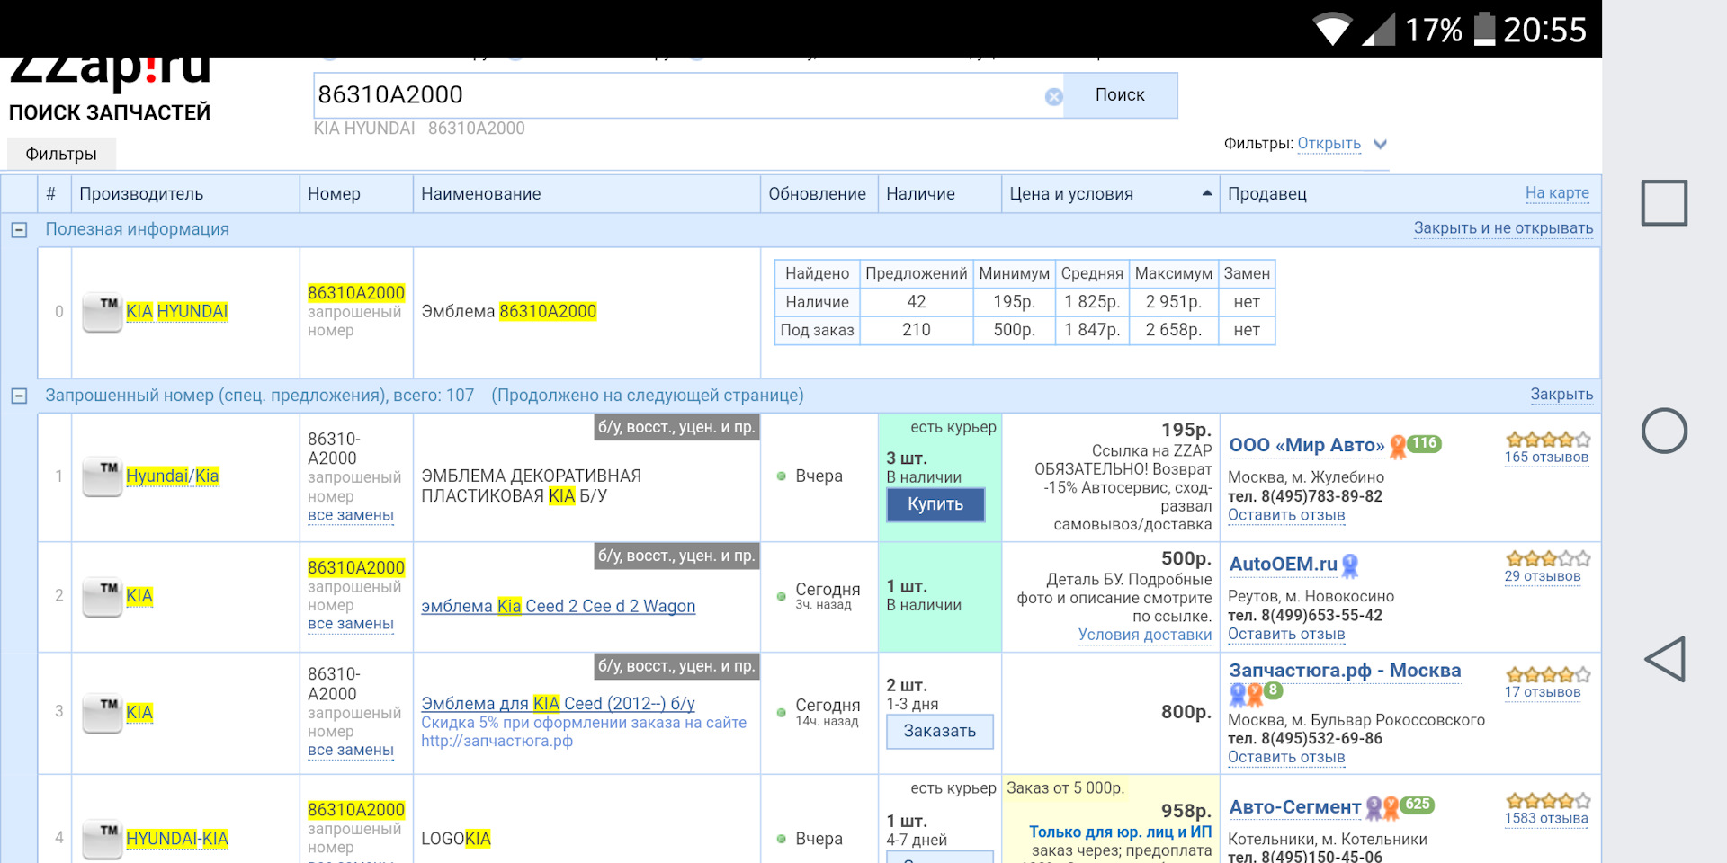
Task: Click the Купить button for Мир Авто offer
Action: [x=935, y=504]
